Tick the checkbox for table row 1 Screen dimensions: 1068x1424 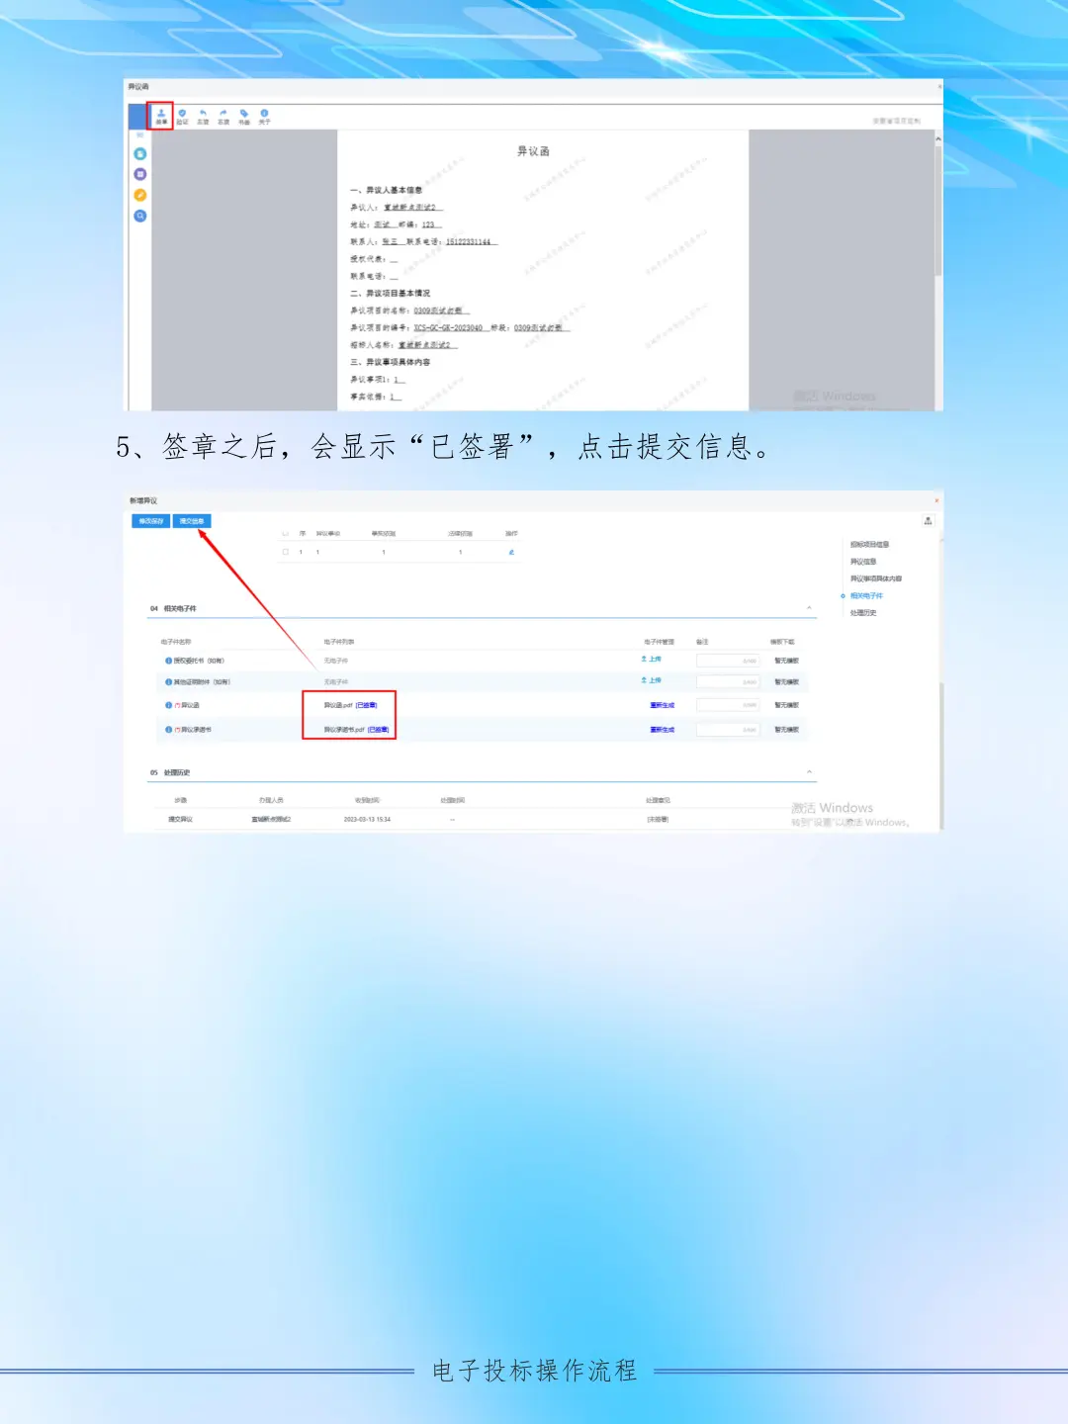(285, 552)
